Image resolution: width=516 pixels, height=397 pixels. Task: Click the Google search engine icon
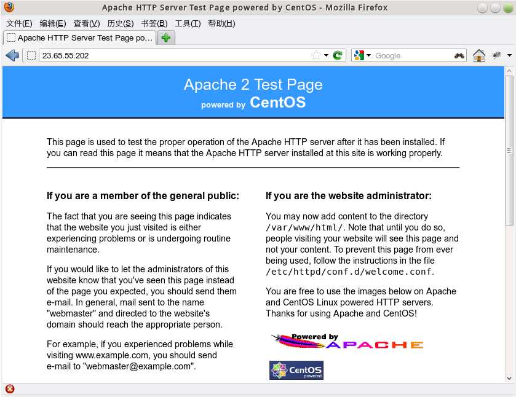click(x=359, y=55)
